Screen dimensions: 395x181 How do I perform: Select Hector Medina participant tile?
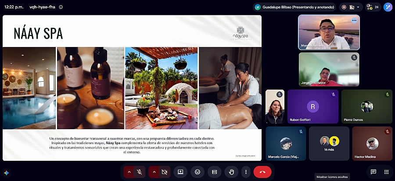click(x=372, y=144)
